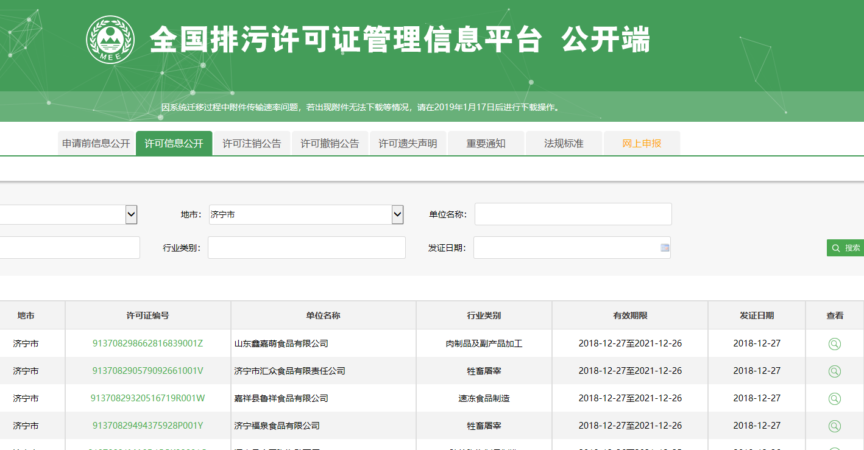This screenshot has height=450, width=864.
Task: Open the 许可遗失声明 tab
Action: point(408,144)
